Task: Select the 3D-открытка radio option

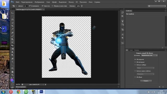Action: click(x=135, y=59)
